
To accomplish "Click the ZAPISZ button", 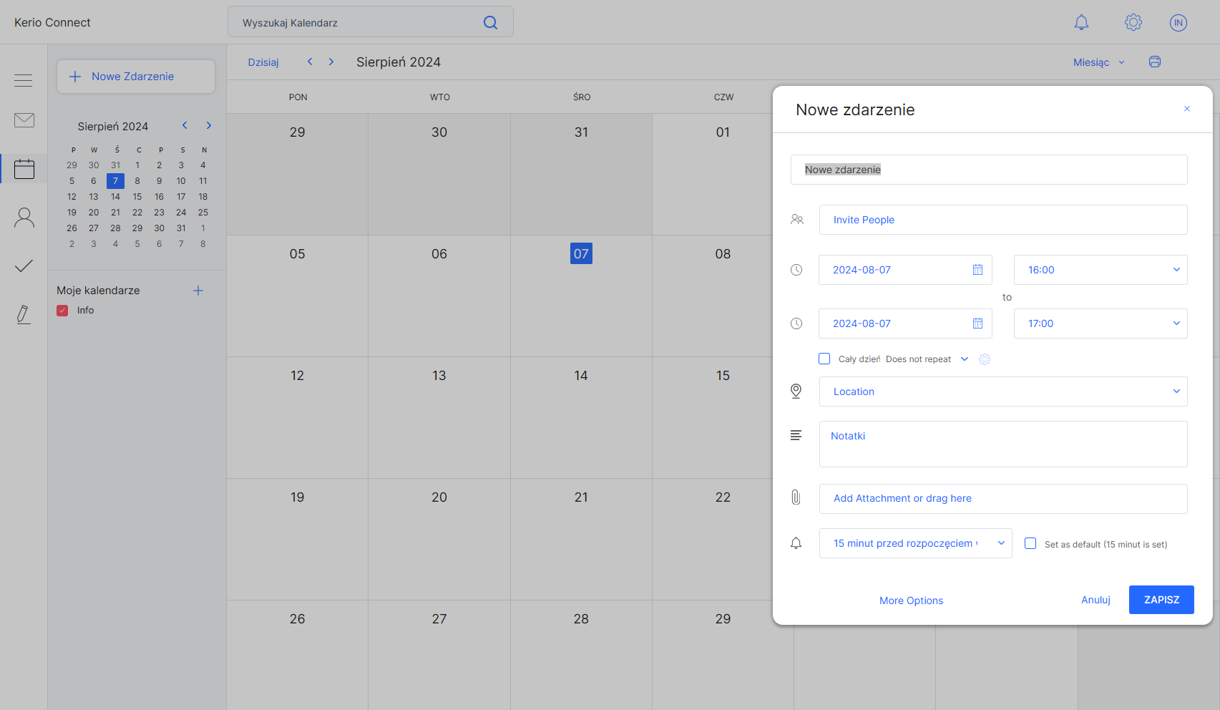I will point(1161,600).
